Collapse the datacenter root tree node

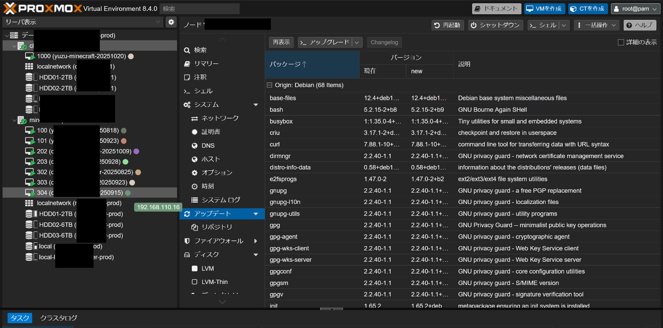(7, 35)
